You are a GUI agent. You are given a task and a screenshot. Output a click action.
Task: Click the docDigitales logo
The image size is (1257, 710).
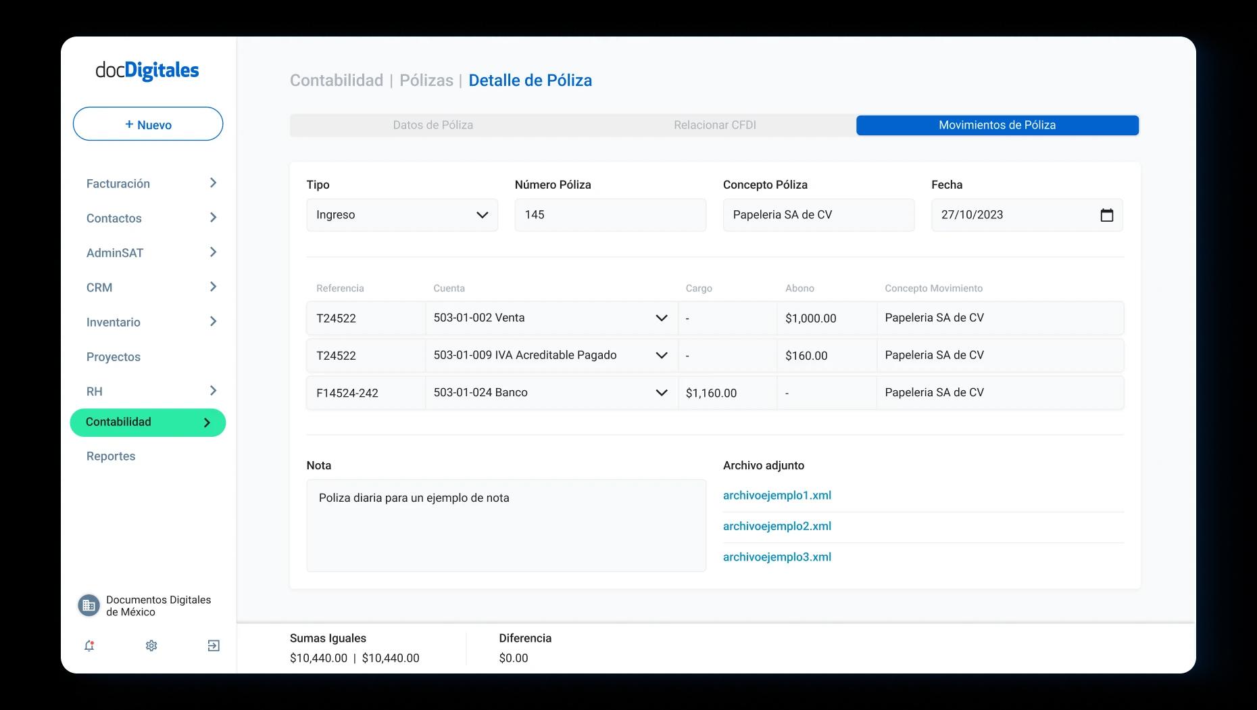tap(147, 71)
